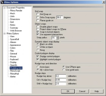Image resolution: width=106 pixels, height=96 pixels.
Task: Confirm settings with OK button
Action: pyautogui.click(x=68, y=91)
